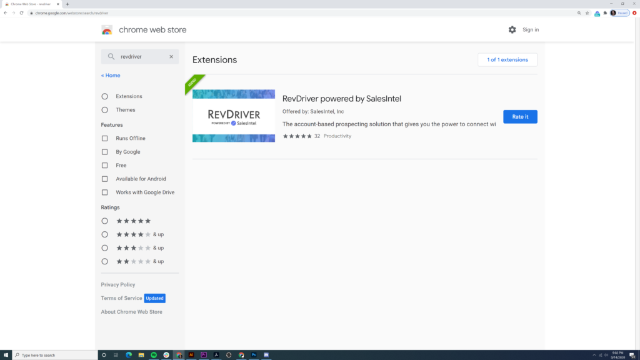Tick the Free checkbox
Image resolution: width=640 pixels, height=360 pixels.
pyautogui.click(x=105, y=165)
